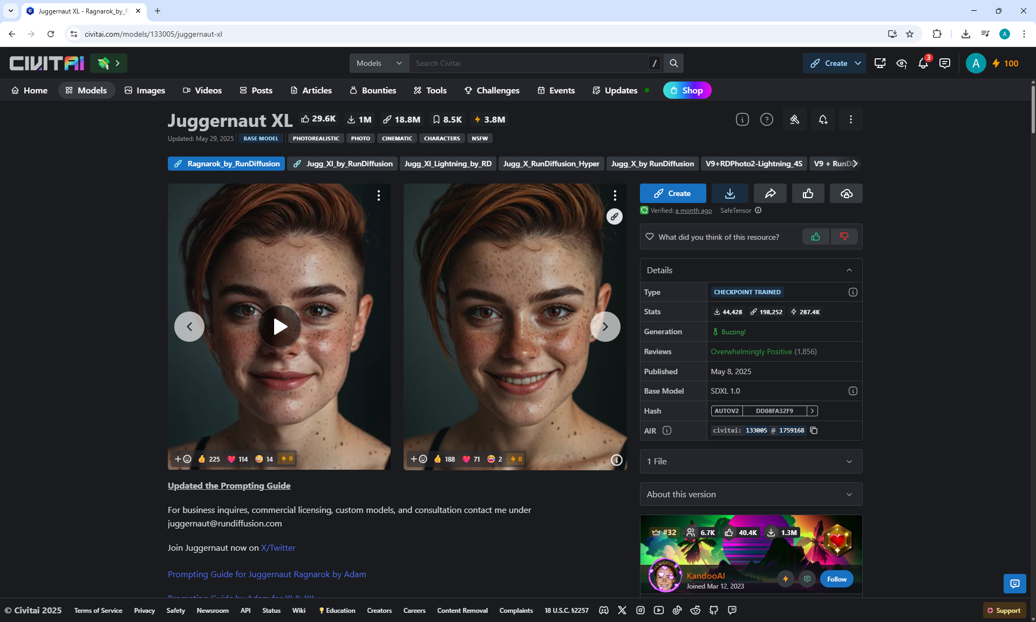Click the share arrow icon
This screenshot has height=622, width=1036.
coord(770,193)
